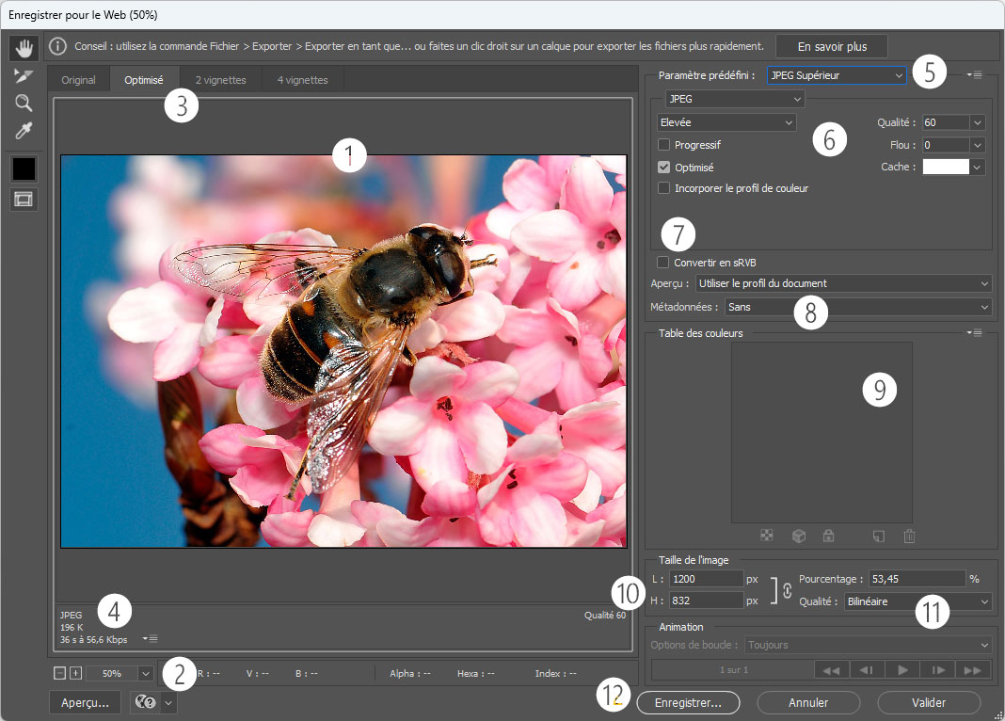Click the image width L field
Viewport: 1005px width, 721px height.
[x=707, y=579]
